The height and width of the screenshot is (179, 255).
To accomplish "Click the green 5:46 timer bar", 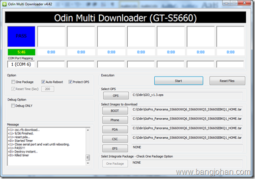I will pyautogui.click(x=22, y=52).
